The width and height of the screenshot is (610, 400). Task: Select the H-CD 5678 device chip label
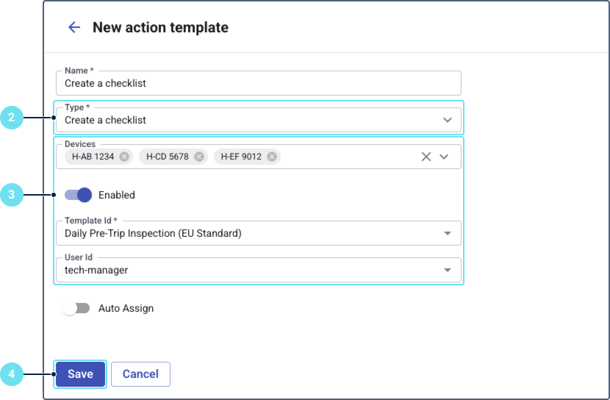pyautogui.click(x=168, y=157)
